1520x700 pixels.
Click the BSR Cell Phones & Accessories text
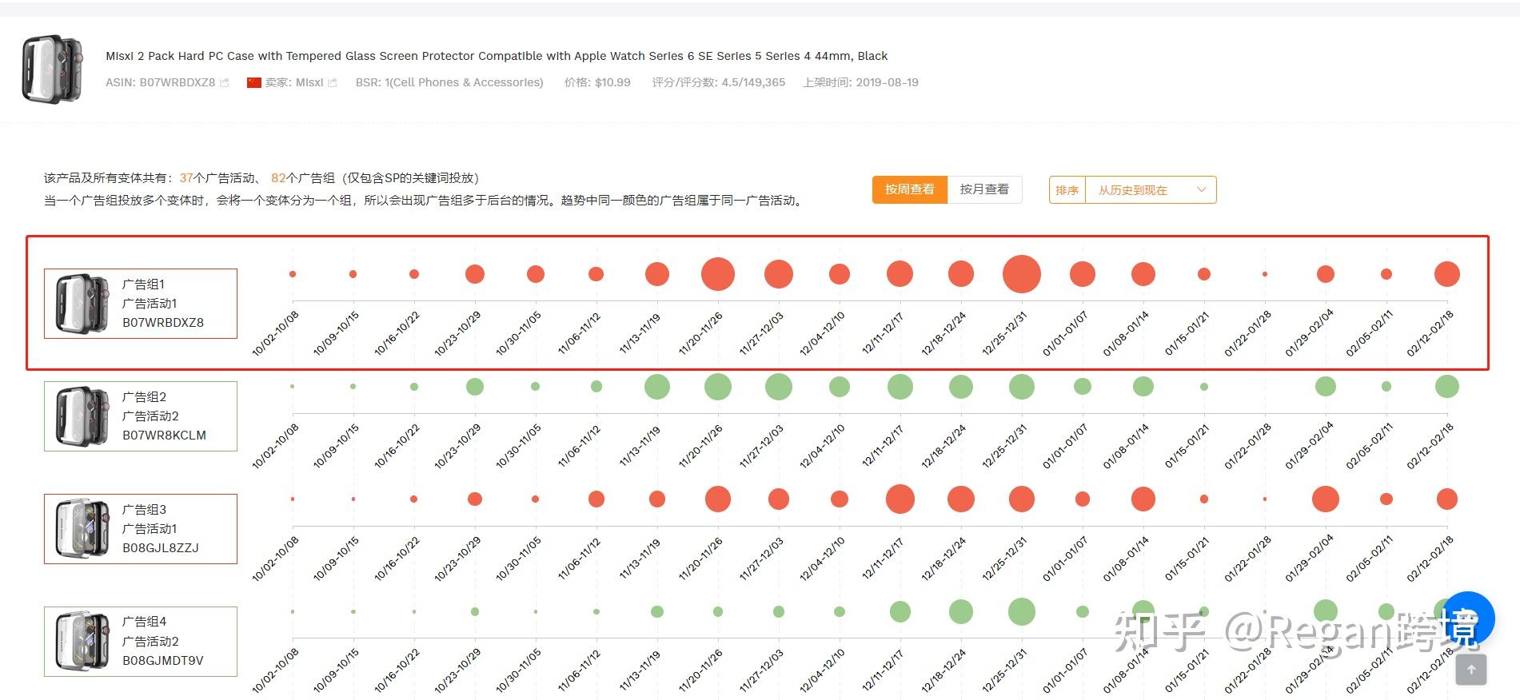click(449, 82)
